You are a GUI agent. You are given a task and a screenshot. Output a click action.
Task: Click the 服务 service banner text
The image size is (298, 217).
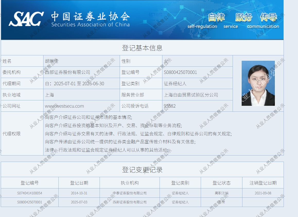point(243,18)
